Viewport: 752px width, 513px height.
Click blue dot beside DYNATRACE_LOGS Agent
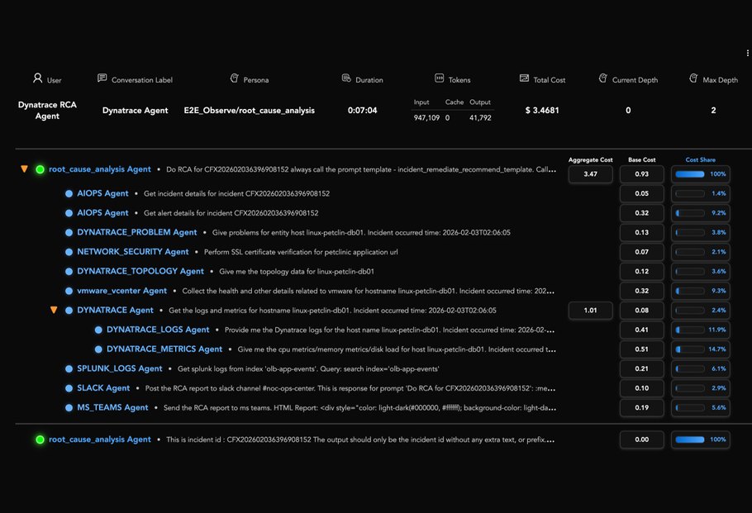[x=98, y=330]
